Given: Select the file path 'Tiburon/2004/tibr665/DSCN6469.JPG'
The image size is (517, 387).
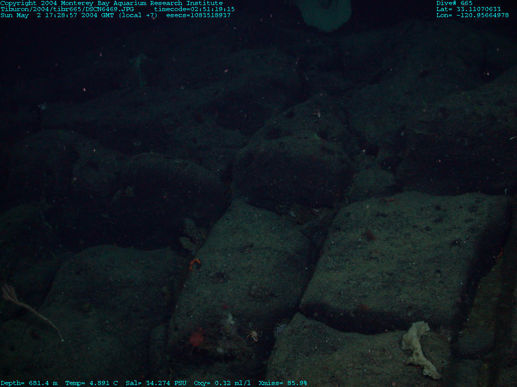Looking at the screenshot, I should point(67,9).
